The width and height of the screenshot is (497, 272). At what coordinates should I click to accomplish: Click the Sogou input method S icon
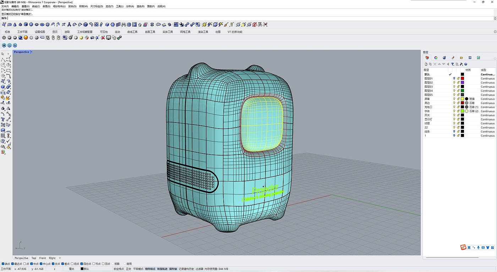pos(463,247)
